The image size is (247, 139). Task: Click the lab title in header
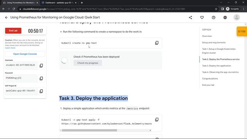[55, 17]
